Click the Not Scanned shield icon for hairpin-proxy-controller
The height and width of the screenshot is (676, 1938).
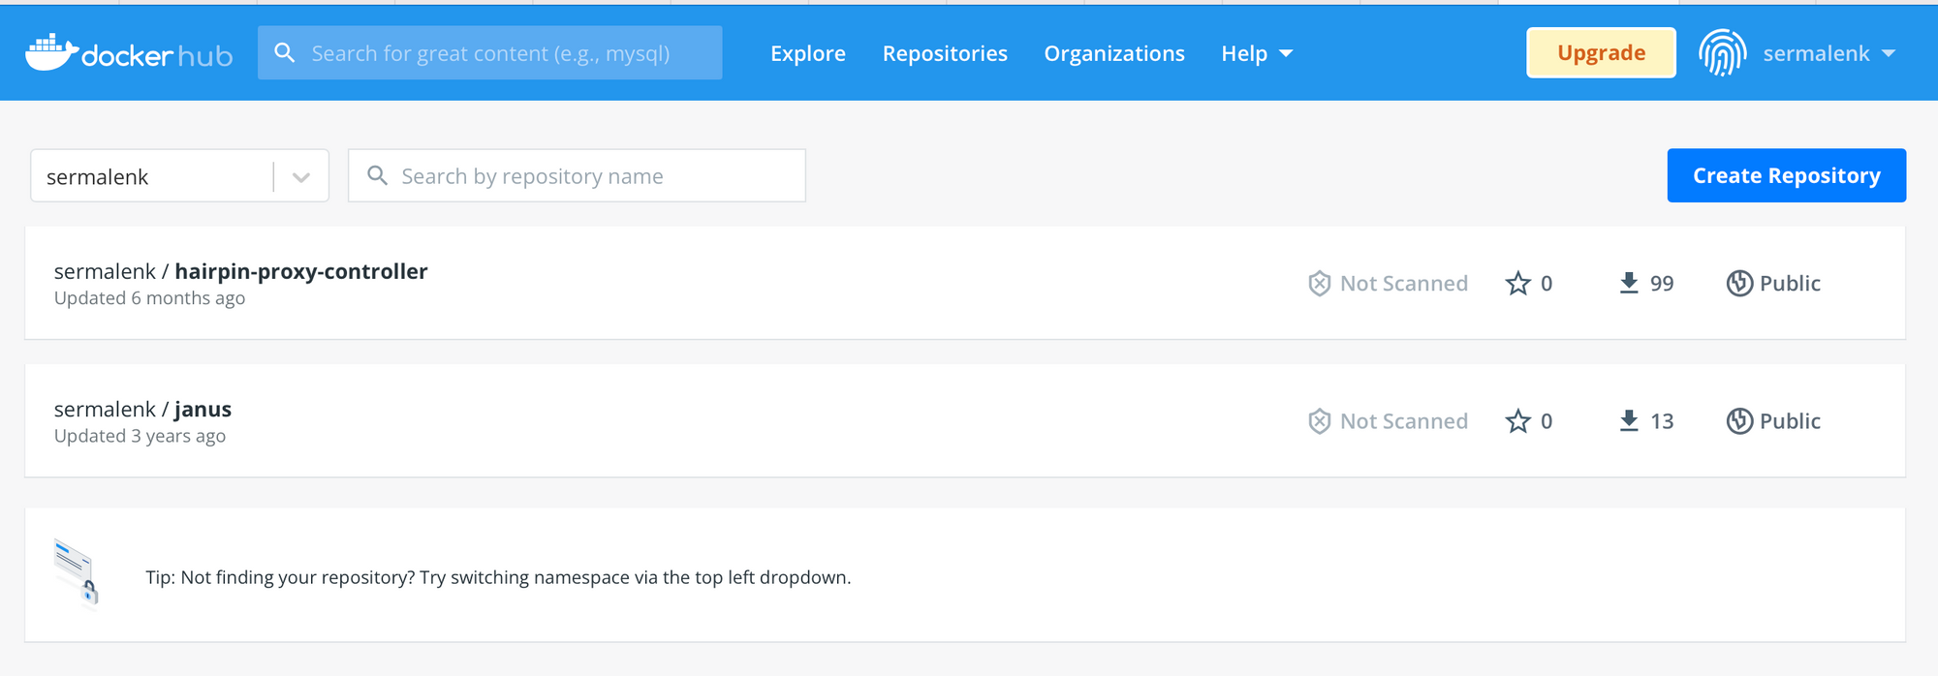click(1319, 284)
